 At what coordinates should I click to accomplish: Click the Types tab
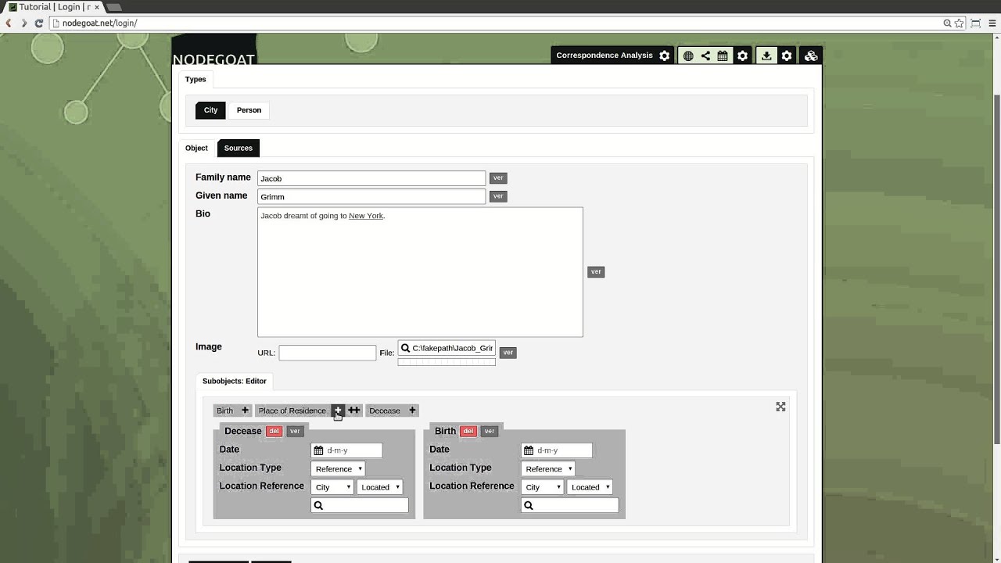196,79
